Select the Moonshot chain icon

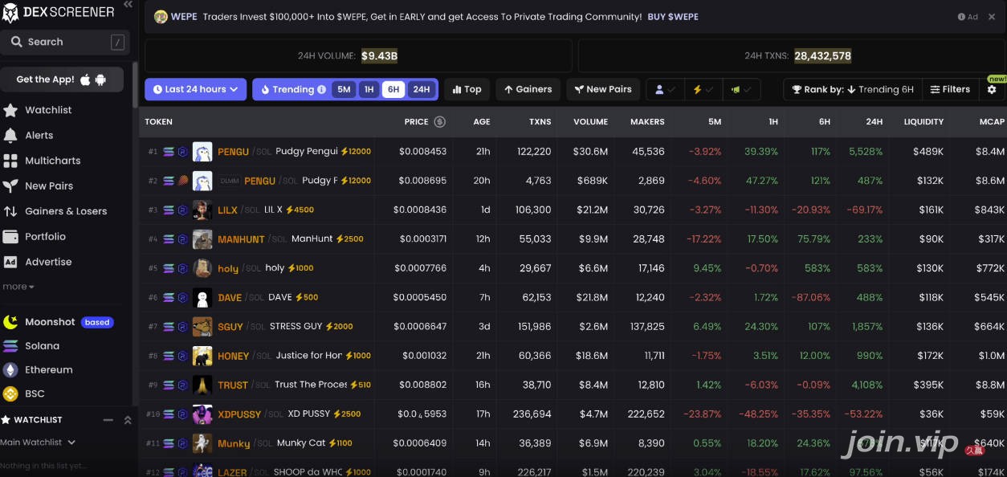(x=10, y=322)
